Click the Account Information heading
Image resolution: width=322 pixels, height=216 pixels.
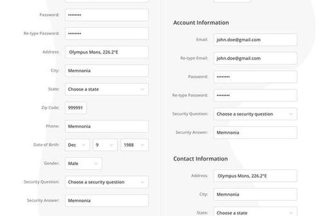click(201, 23)
